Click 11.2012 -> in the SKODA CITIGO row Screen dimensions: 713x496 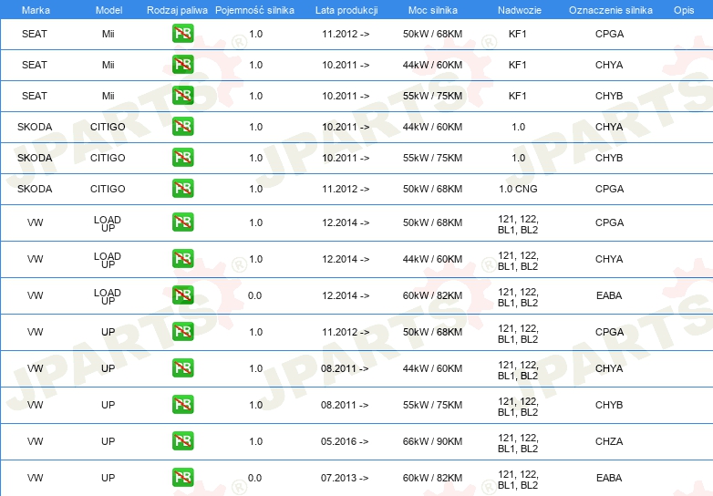coord(346,188)
